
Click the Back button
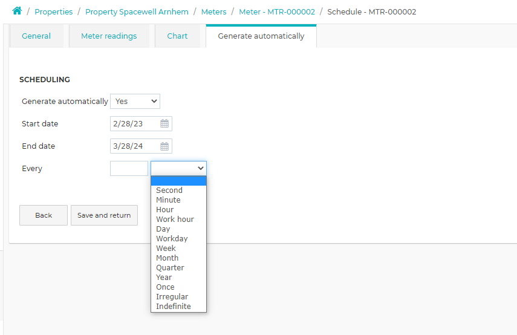coord(44,215)
